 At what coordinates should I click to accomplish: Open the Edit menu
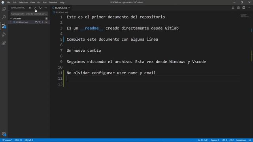click(x=15, y=2)
